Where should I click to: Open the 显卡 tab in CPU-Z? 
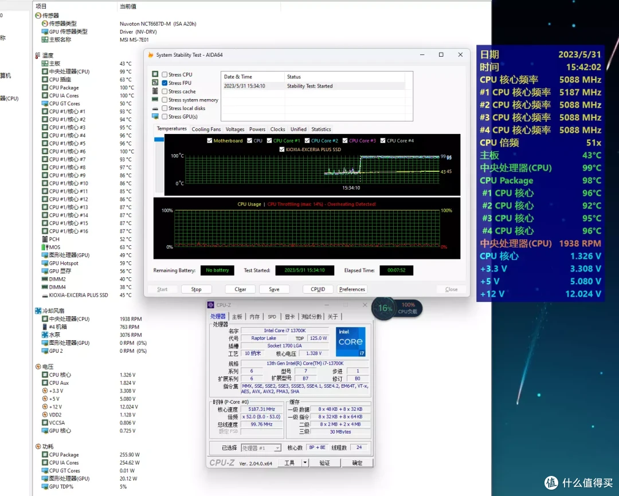pyautogui.click(x=289, y=317)
